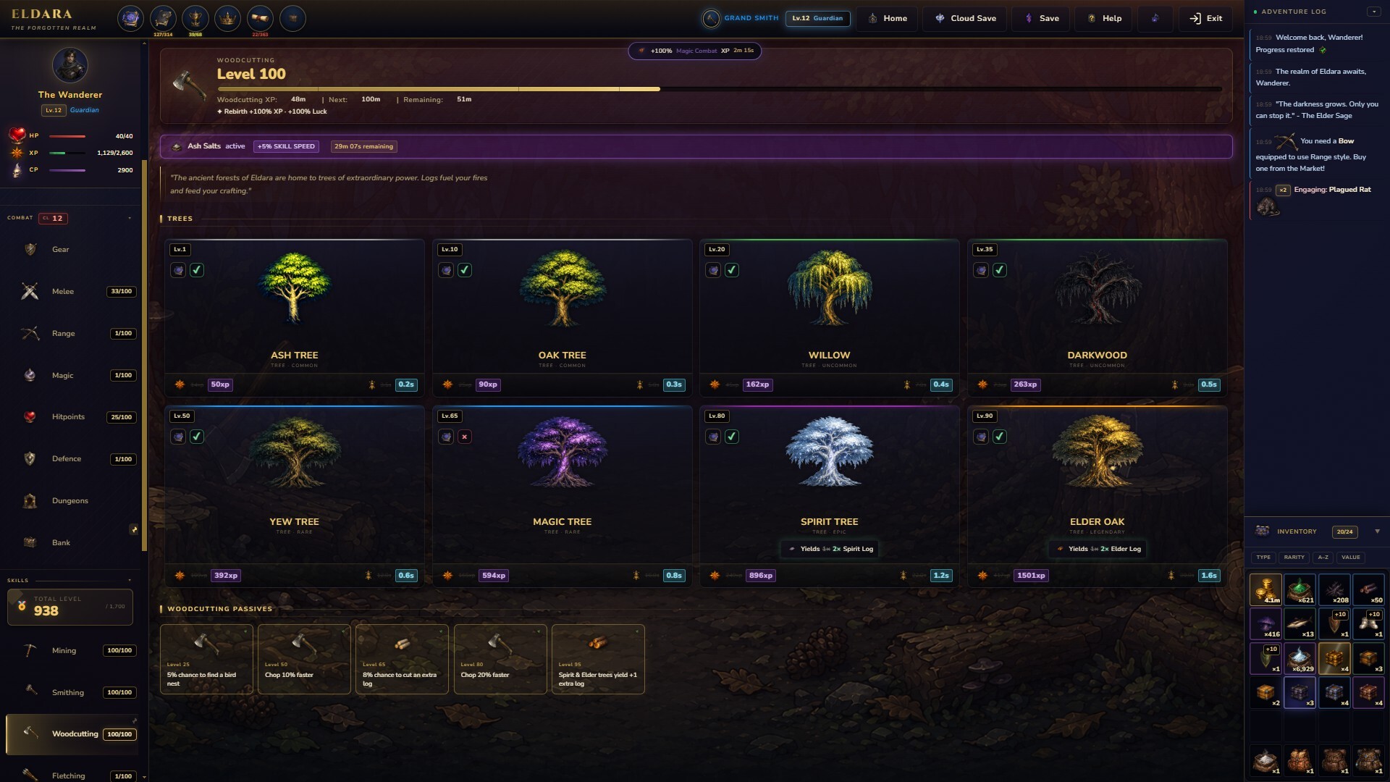The width and height of the screenshot is (1390, 782).
Task: Click the Mining pickaxe icon
Action: (x=30, y=650)
